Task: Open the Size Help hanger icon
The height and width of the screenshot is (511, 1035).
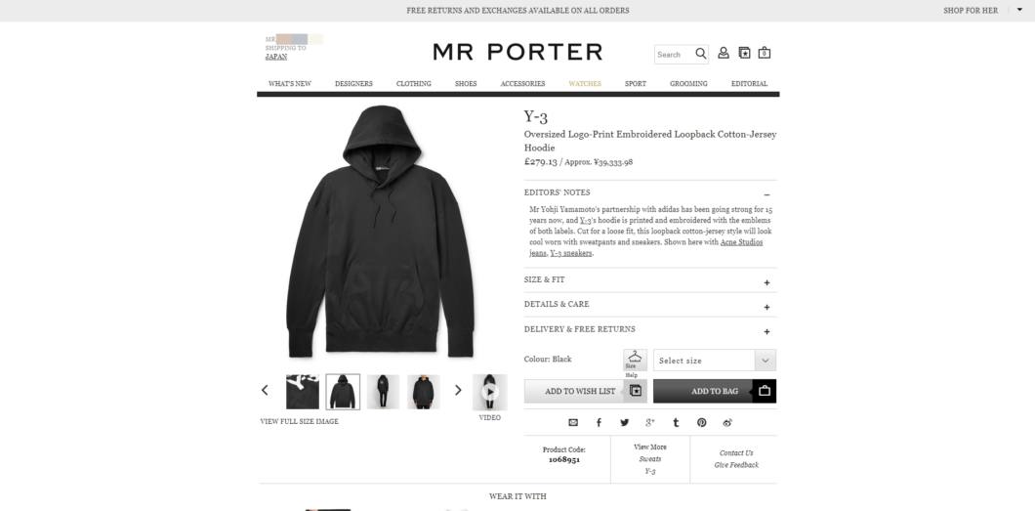Action: [x=635, y=361]
